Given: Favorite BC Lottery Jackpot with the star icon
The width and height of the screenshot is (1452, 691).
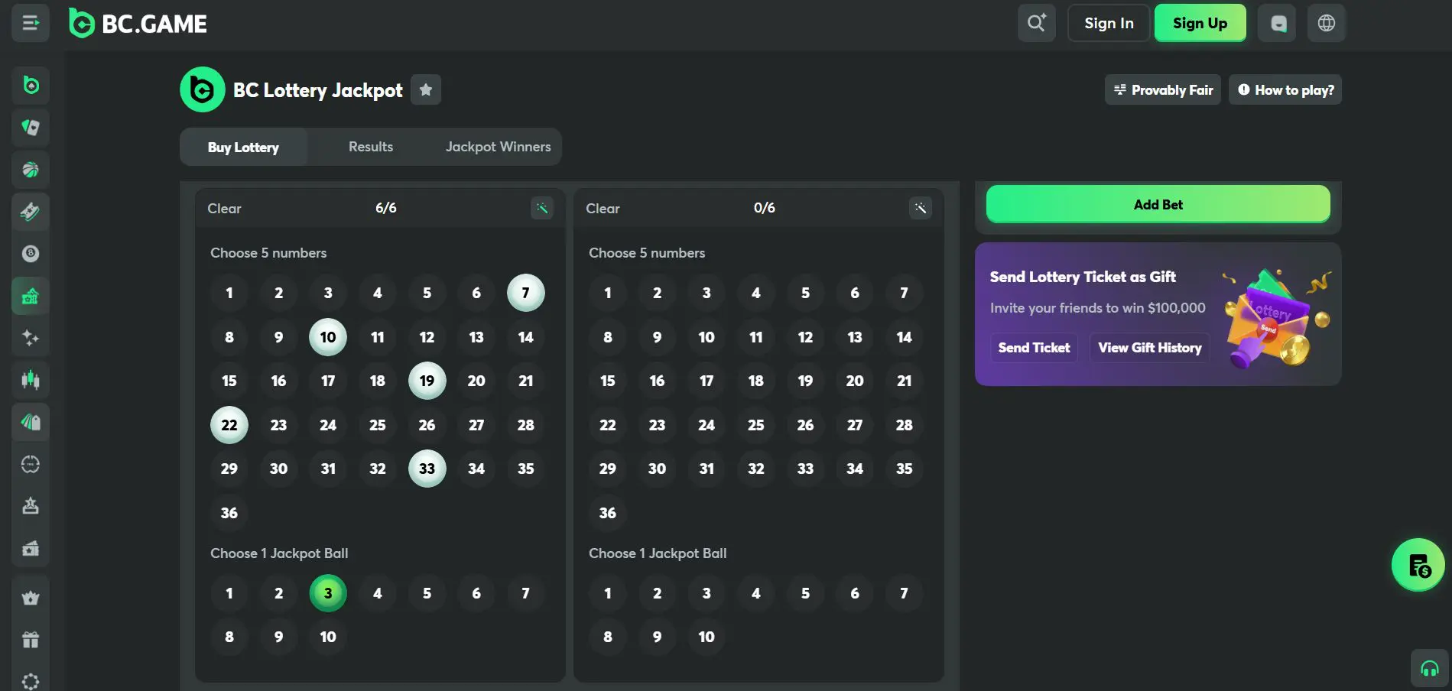Looking at the screenshot, I should click(426, 89).
